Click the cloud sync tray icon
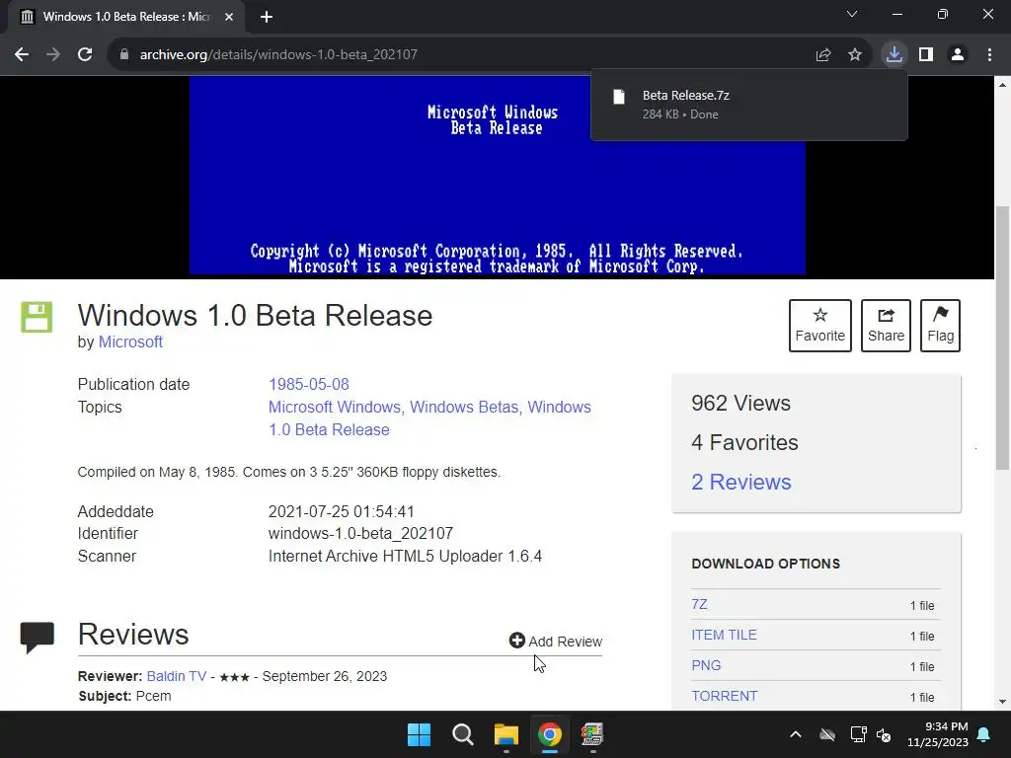This screenshot has height=758, width=1011. pyautogui.click(x=827, y=734)
